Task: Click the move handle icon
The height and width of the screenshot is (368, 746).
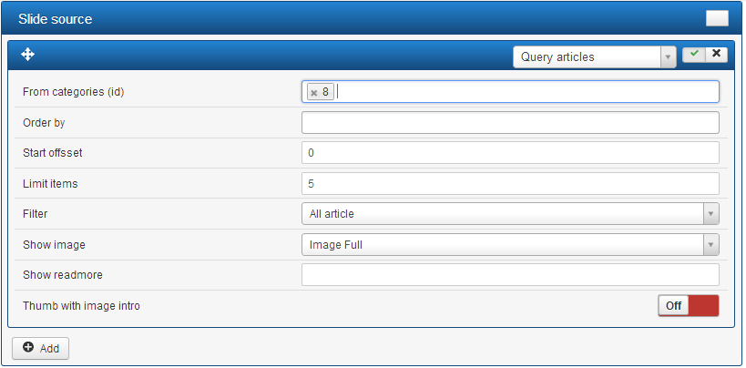Action: [27, 55]
